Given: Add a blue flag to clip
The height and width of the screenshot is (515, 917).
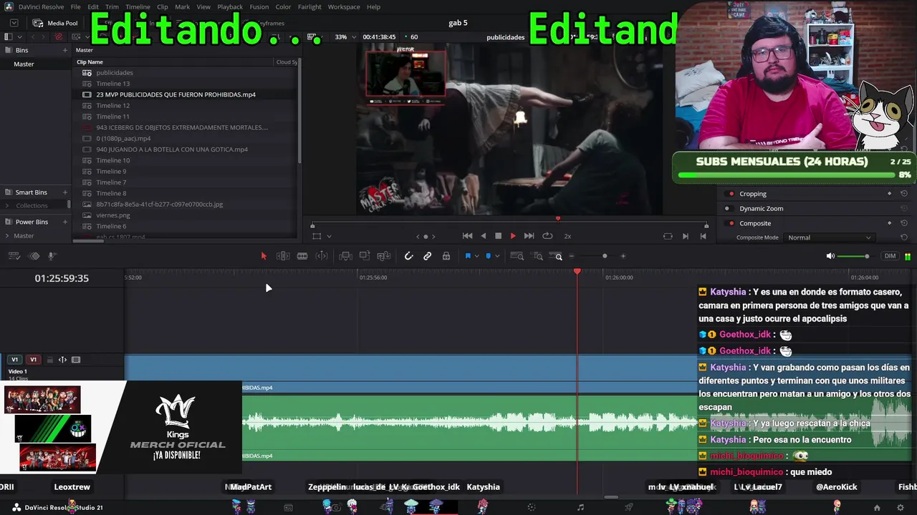Looking at the screenshot, I should pos(468,256).
